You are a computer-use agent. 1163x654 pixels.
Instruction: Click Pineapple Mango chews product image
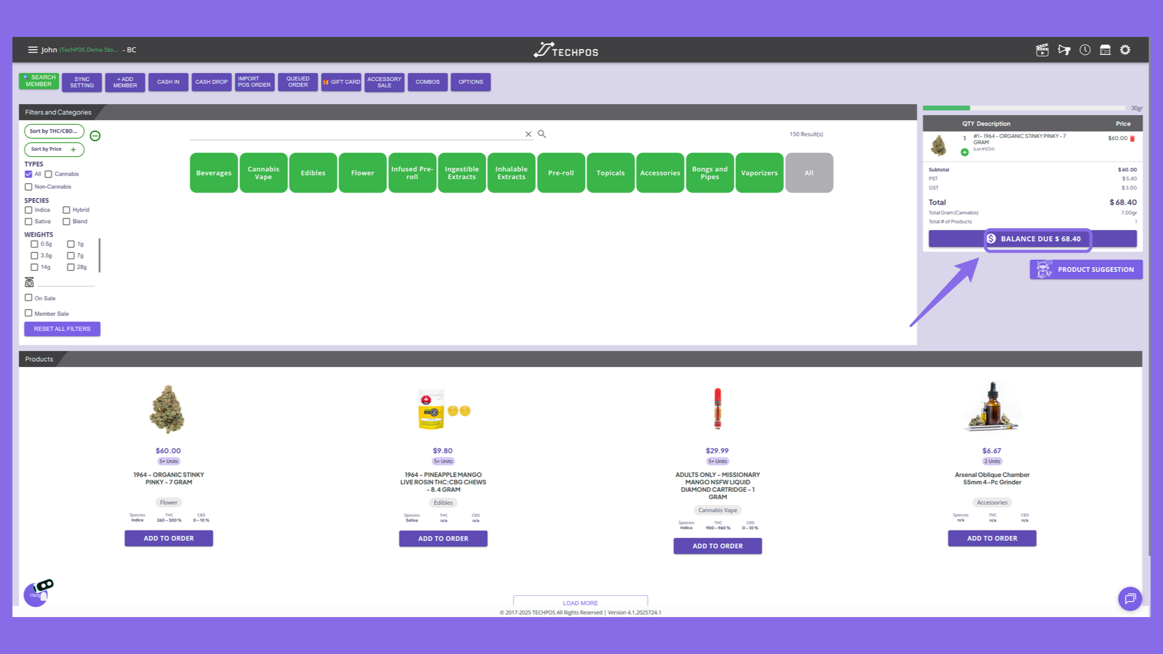(443, 410)
